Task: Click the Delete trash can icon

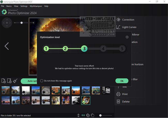Action: tap(118, 101)
